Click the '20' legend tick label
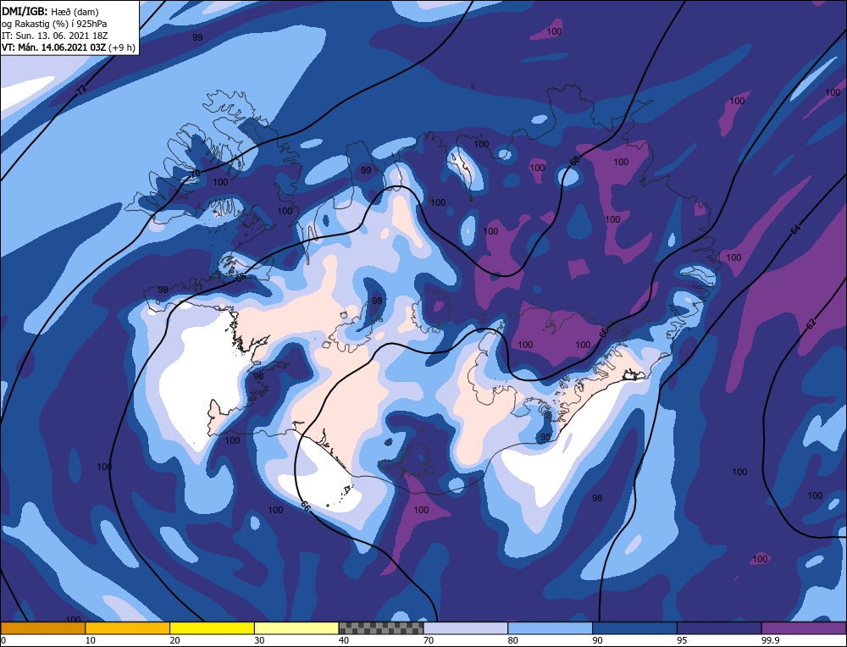Image resolution: width=847 pixels, height=647 pixels. tap(175, 640)
